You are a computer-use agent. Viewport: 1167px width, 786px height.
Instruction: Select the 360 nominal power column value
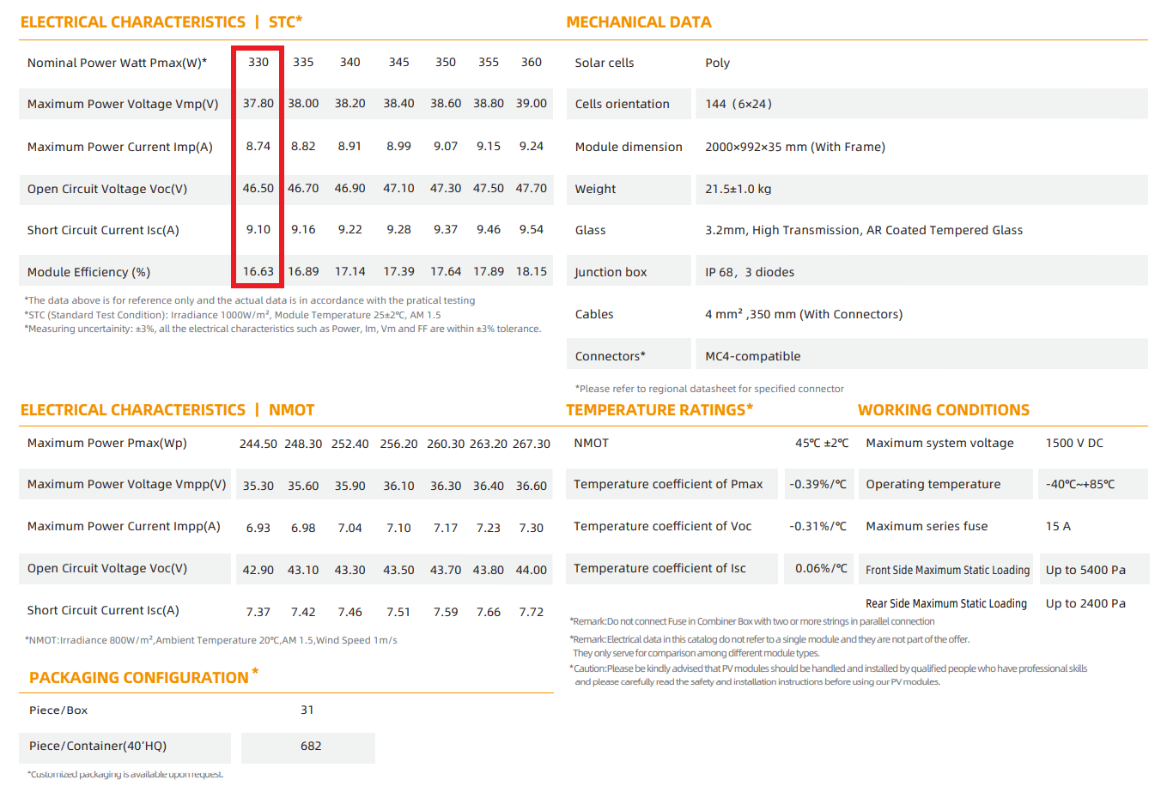(531, 62)
